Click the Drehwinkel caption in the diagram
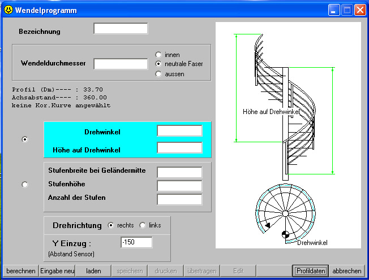The height and width of the screenshot is (280, 369). tap(312, 242)
